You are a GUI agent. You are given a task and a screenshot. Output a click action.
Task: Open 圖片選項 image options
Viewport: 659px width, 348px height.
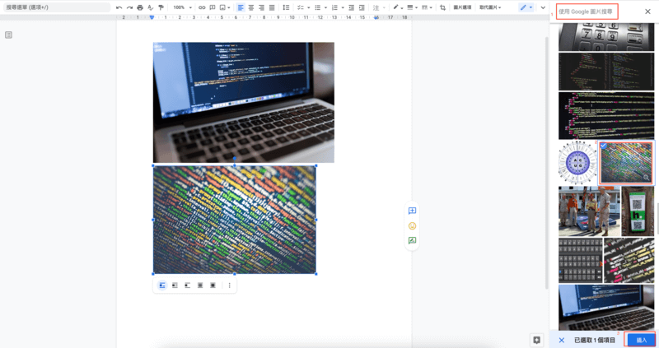(x=462, y=7)
